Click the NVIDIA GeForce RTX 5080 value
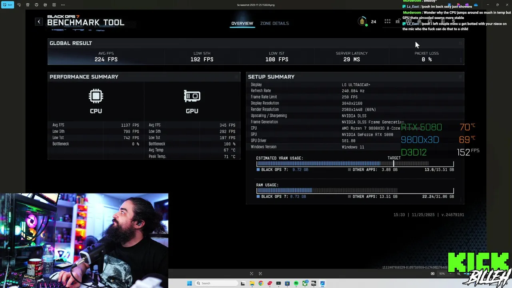 click(368, 135)
